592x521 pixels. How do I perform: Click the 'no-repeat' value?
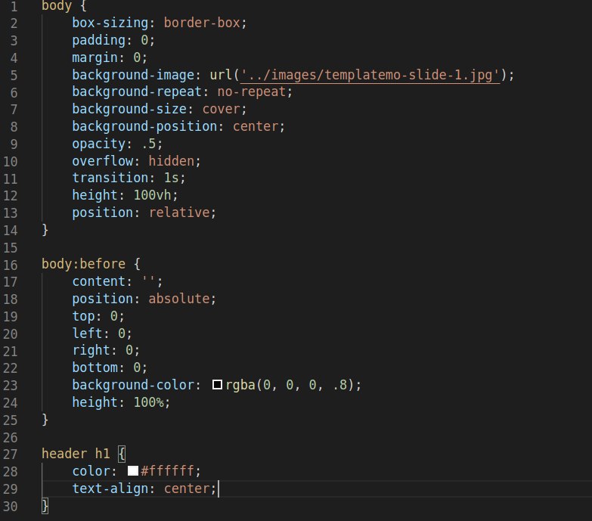tap(251, 91)
